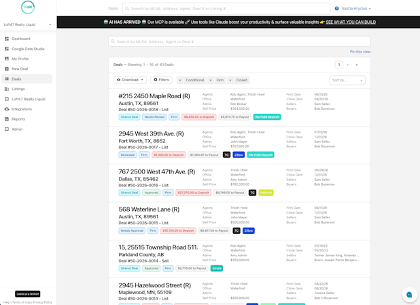Open the Download dropdown button

(130, 80)
